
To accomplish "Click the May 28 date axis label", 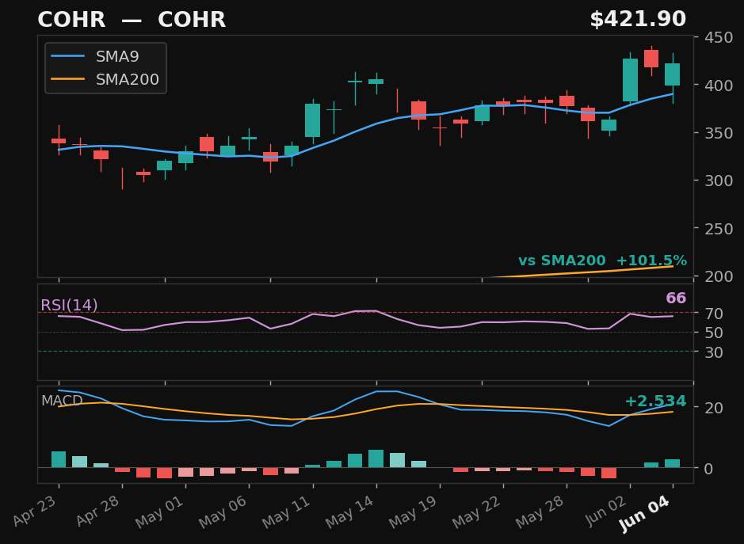I will click(540, 512).
